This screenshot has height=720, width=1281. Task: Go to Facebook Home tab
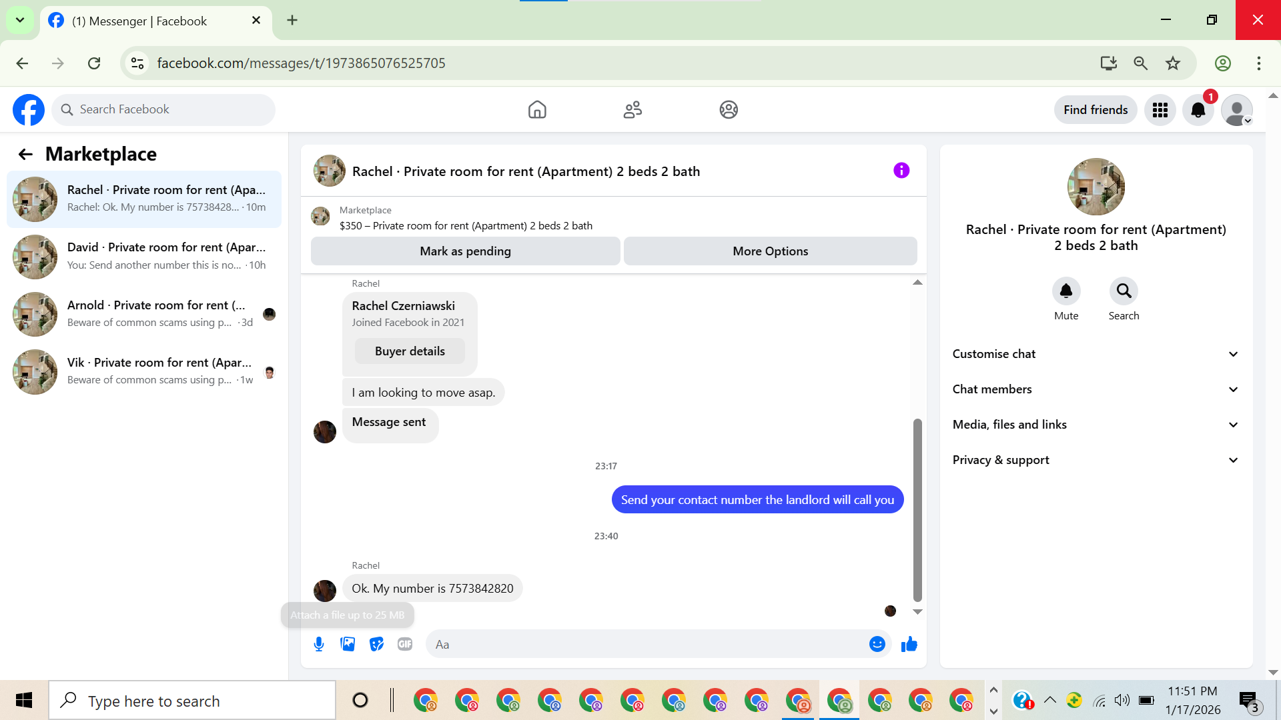pos(536,110)
